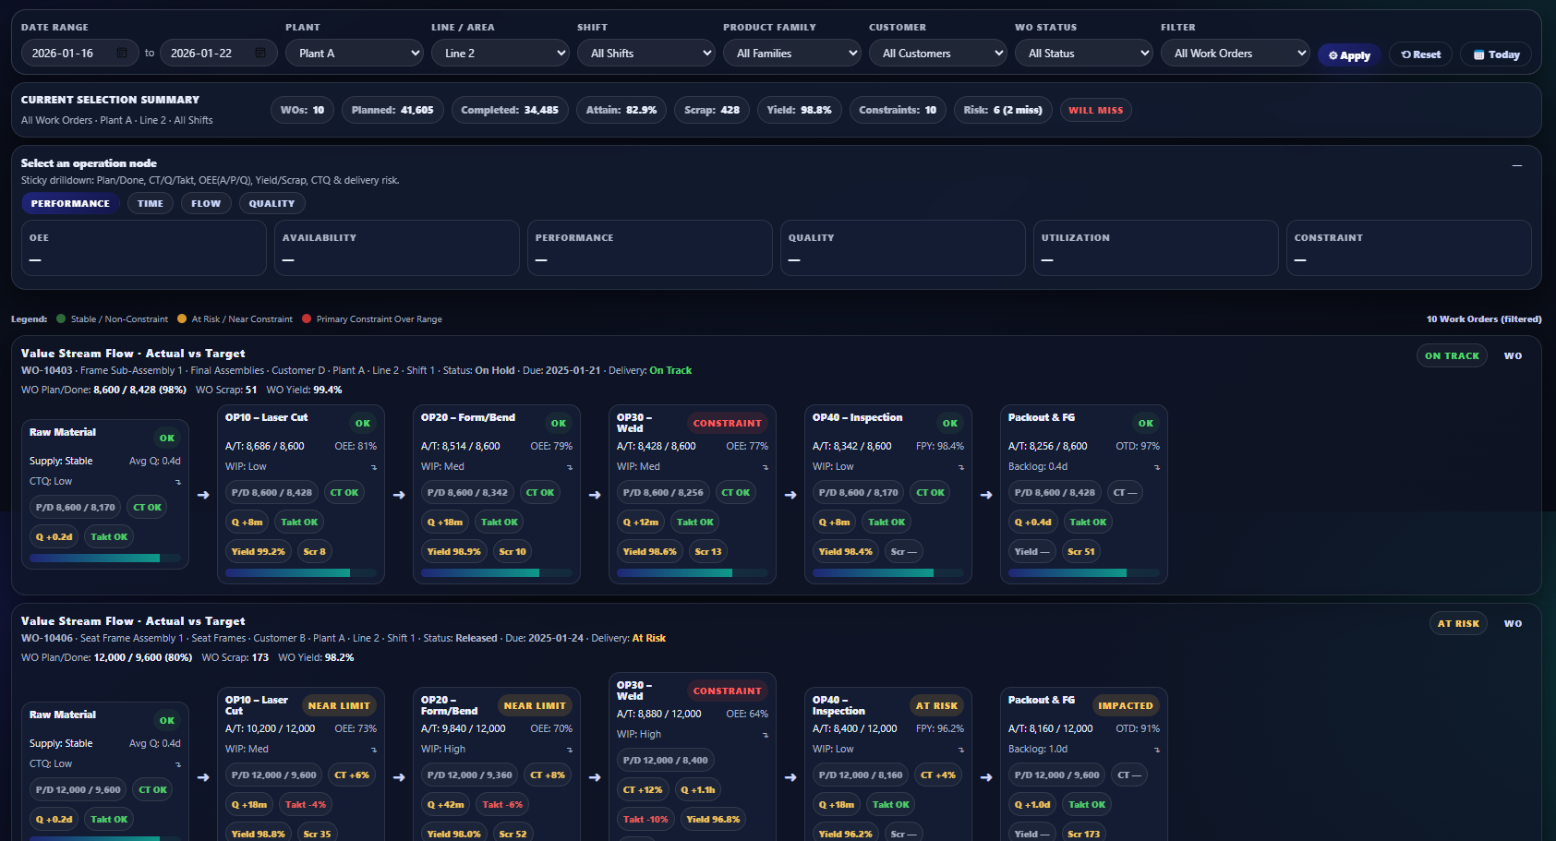The height and width of the screenshot is (841, 1556).
Task: Toggle the FLOW drilldown view
Action: pyautogui.click(x=205, y=203)
